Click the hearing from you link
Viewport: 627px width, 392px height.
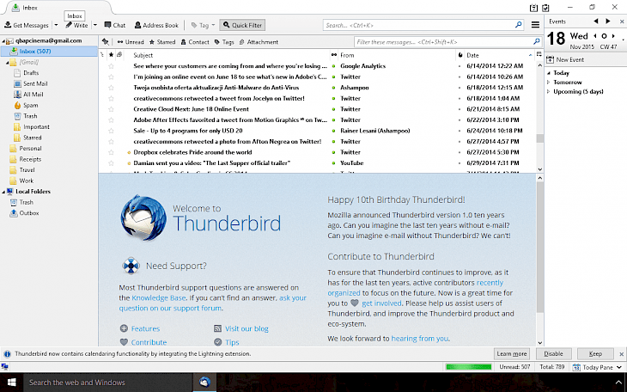pyautogui.click(x=420, y=339)
